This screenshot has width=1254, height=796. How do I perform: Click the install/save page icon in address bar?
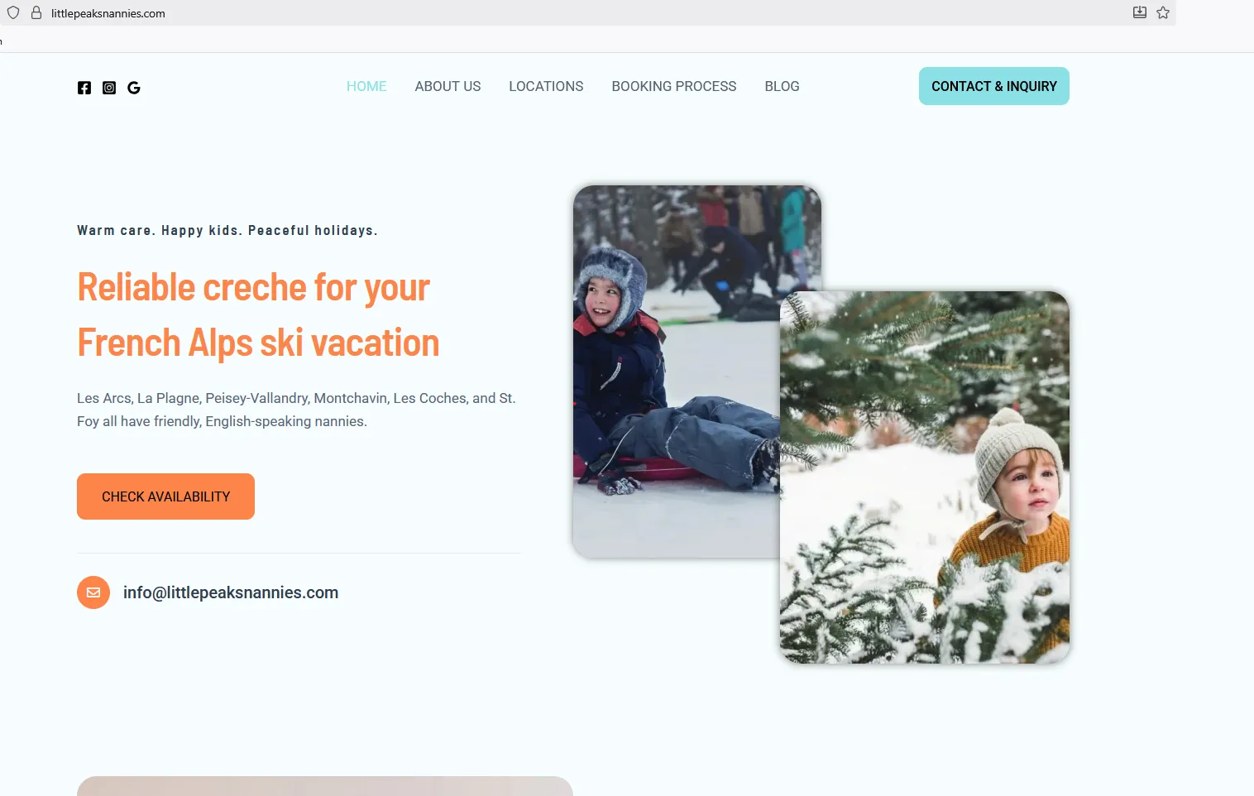1140,12
